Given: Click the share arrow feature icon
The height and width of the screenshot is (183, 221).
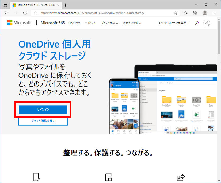Looking at the screenshot, I should (x=181, y=177).
